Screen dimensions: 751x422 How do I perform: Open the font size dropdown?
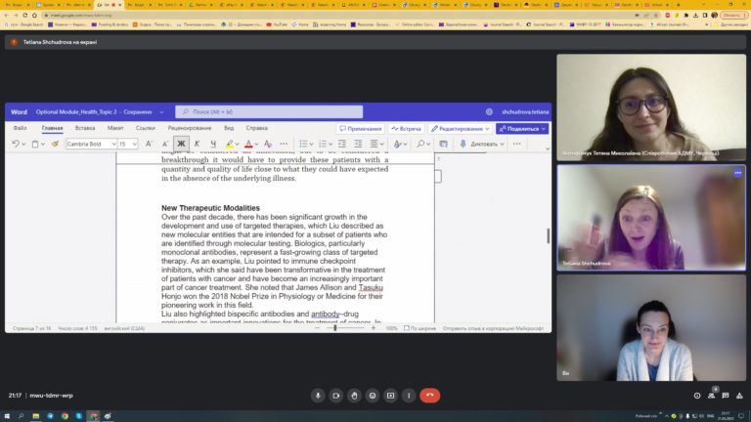point(134,144)
